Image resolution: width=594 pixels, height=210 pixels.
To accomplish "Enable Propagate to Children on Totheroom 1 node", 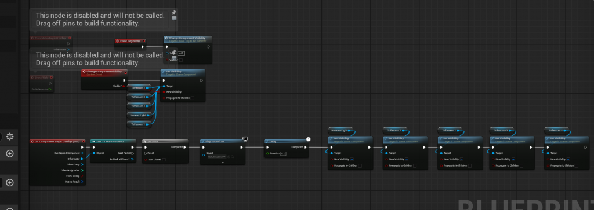I will (415, 165).
